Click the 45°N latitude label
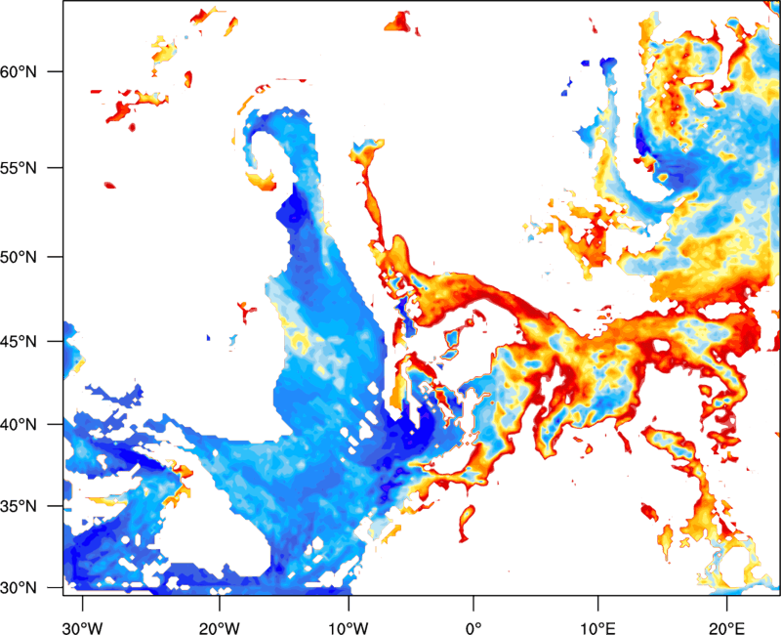Screen dimensions: 781x635 19,342
